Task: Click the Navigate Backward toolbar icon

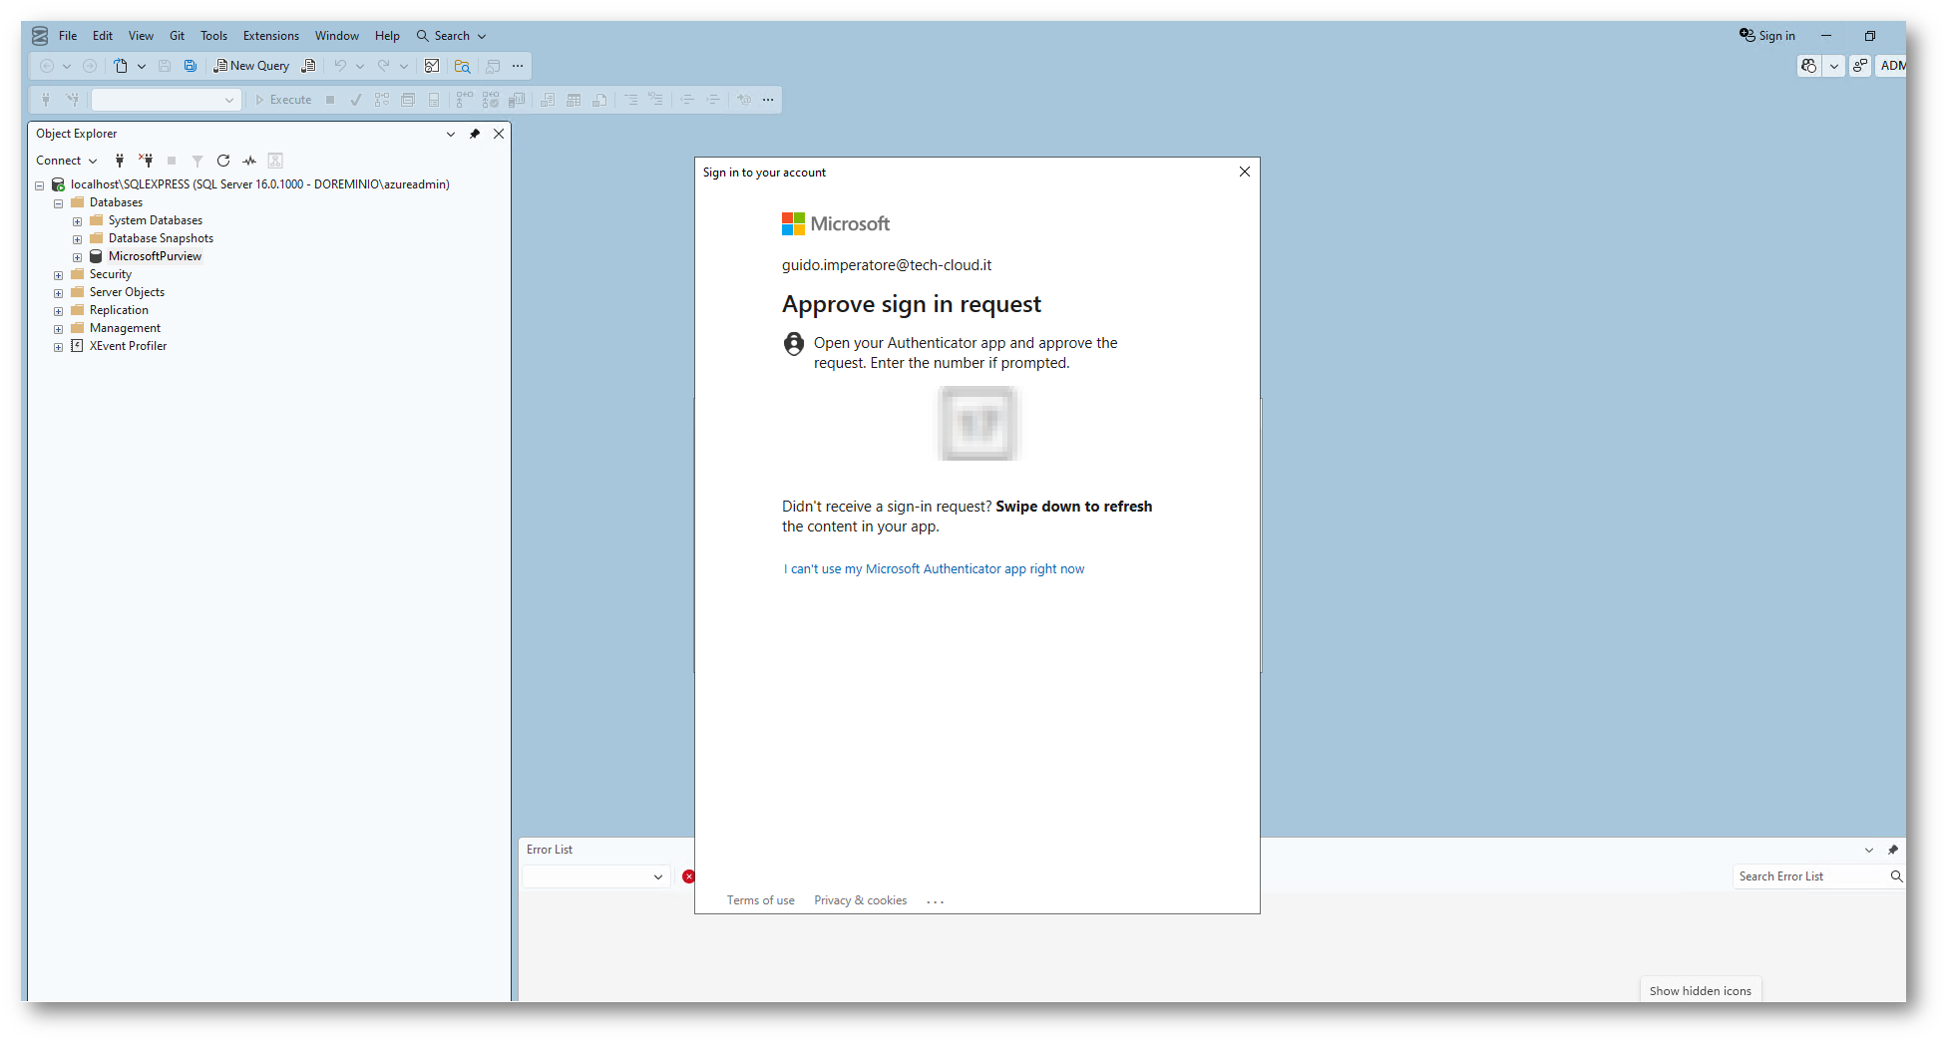Action: click(x=46, y=66)
